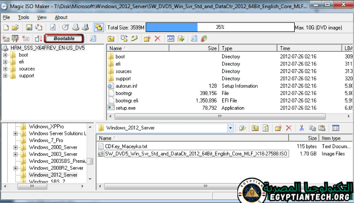354x203 pixels.
Task: Click the Save floppy disk icon
Action: 28,27
